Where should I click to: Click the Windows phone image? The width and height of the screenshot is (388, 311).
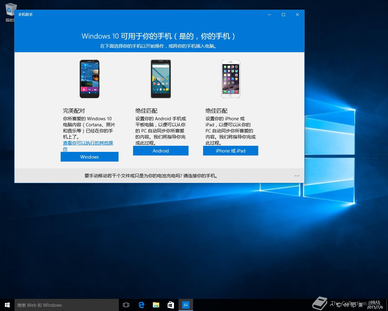pos(89,79)
